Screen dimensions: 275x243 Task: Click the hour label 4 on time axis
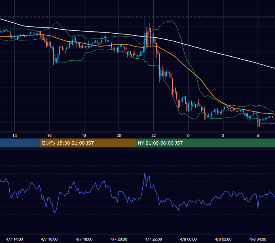[x=258, y=136]
